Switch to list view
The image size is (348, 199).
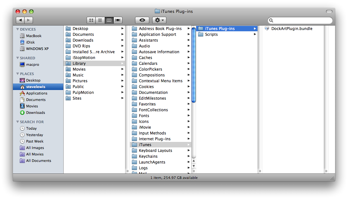click(x=100, y=20)
